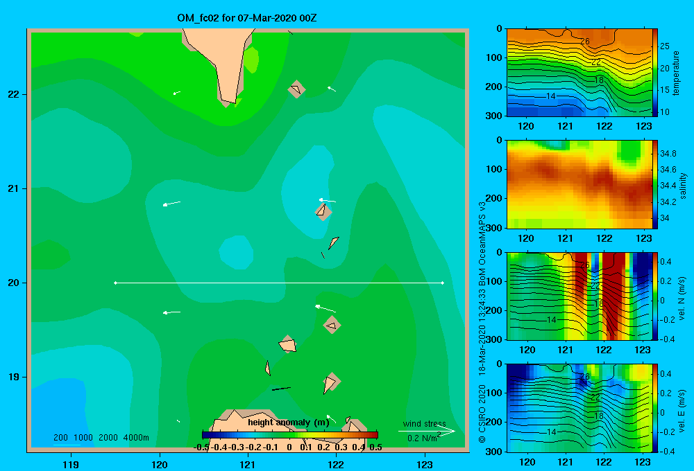
Task: Click the longitude label "119" on the main map
Action: tap(71, 464)
